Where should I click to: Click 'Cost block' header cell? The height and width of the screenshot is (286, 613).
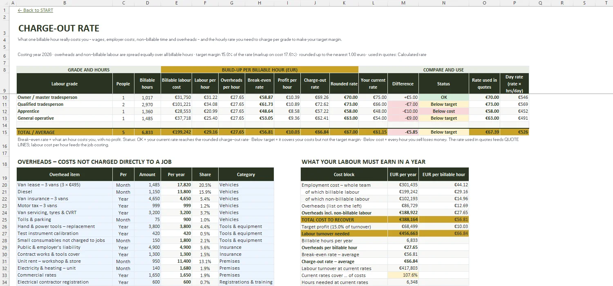point(344,174)
